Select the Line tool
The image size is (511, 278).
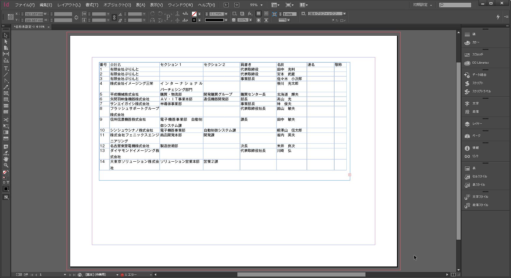(6, 75)
